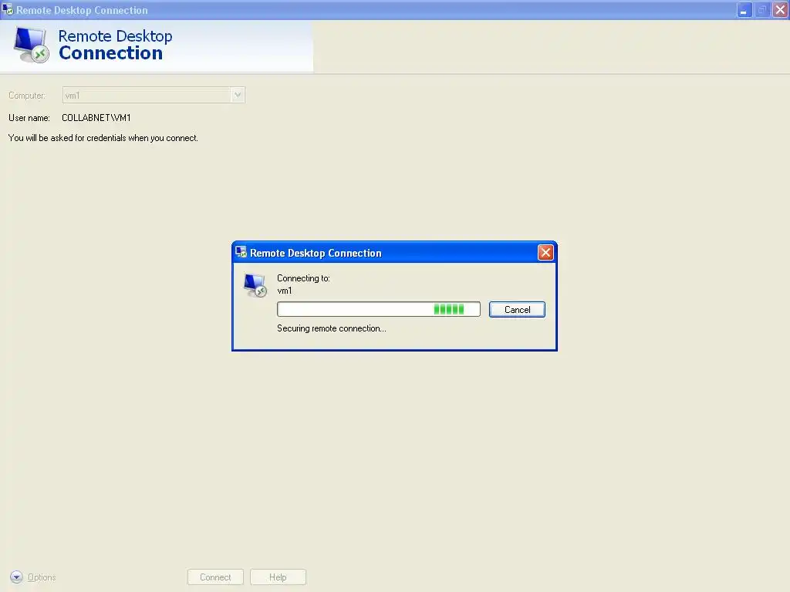Open the Computer dropdown arrow

238,95
